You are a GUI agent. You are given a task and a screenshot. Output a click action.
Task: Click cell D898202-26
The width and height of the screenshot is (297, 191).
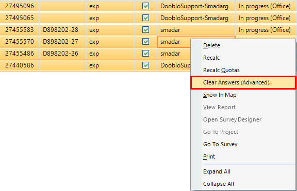(63, 54)
